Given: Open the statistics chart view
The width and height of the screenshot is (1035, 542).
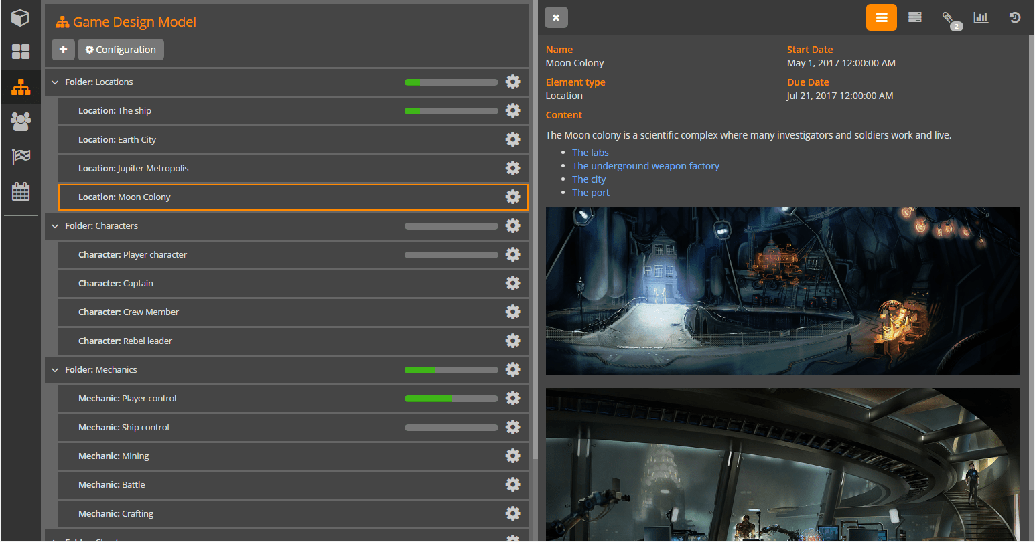Looking at the screenshot, I should [x=981, y=17].
